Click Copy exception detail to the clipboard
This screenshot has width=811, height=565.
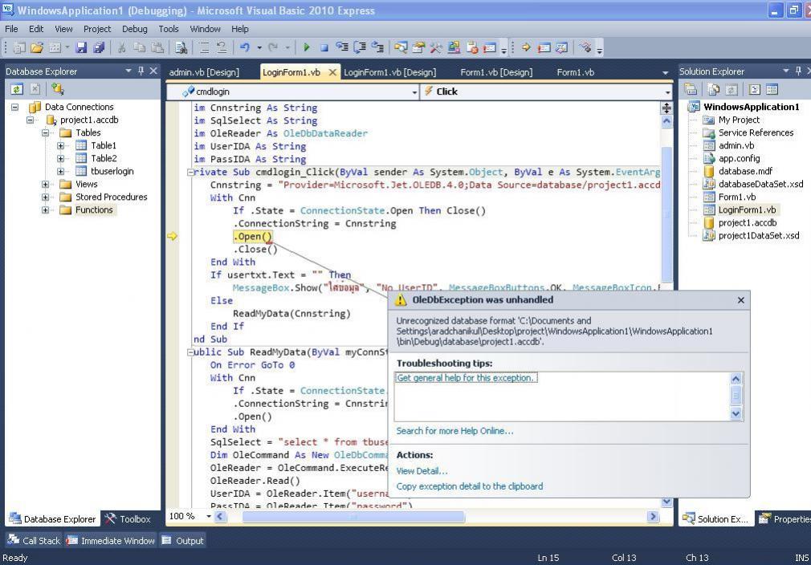click(469, 486)
